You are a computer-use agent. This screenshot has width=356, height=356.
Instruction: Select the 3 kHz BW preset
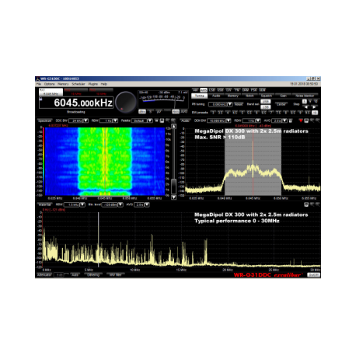coord(213,113)
